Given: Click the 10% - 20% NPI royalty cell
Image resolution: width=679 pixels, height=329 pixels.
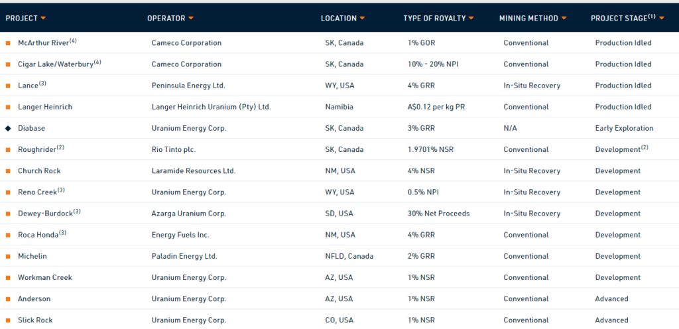Looking at the screenshot, I should tap(432, 64).
